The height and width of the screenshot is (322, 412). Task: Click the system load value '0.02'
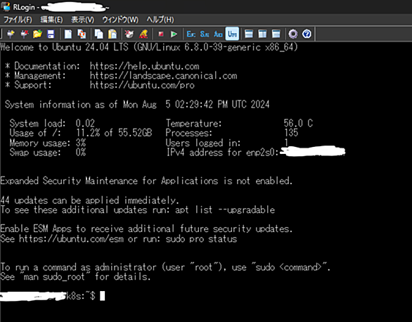85,123
